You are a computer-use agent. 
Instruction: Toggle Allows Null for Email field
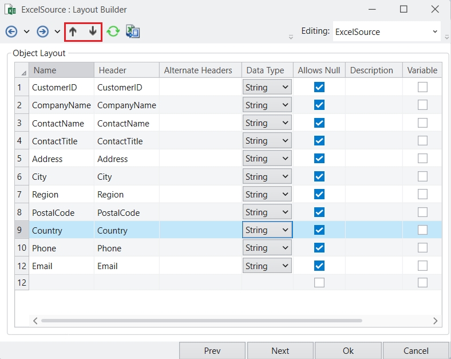(319, 266)
